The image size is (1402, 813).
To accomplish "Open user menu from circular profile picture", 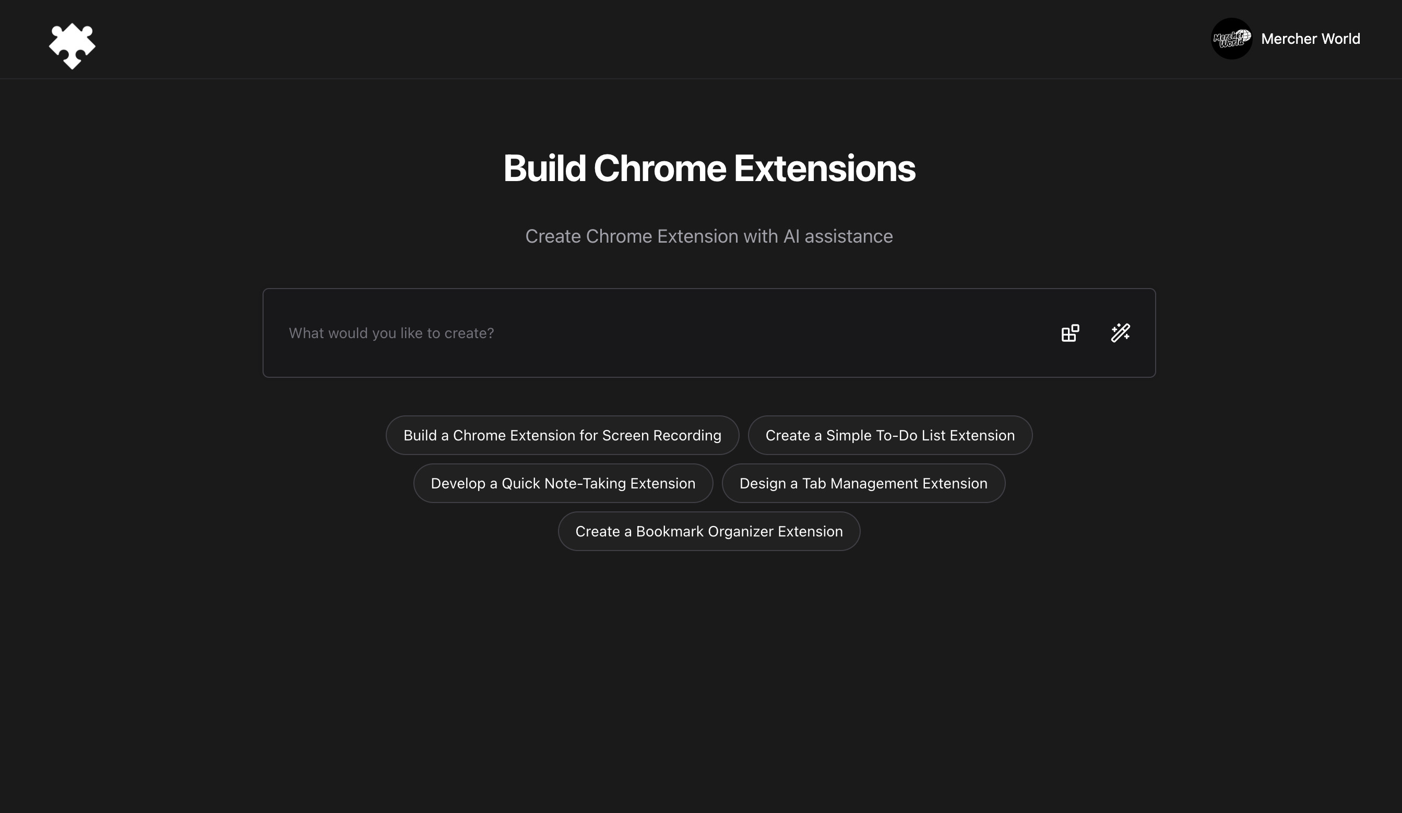I will click(1231, 39).
